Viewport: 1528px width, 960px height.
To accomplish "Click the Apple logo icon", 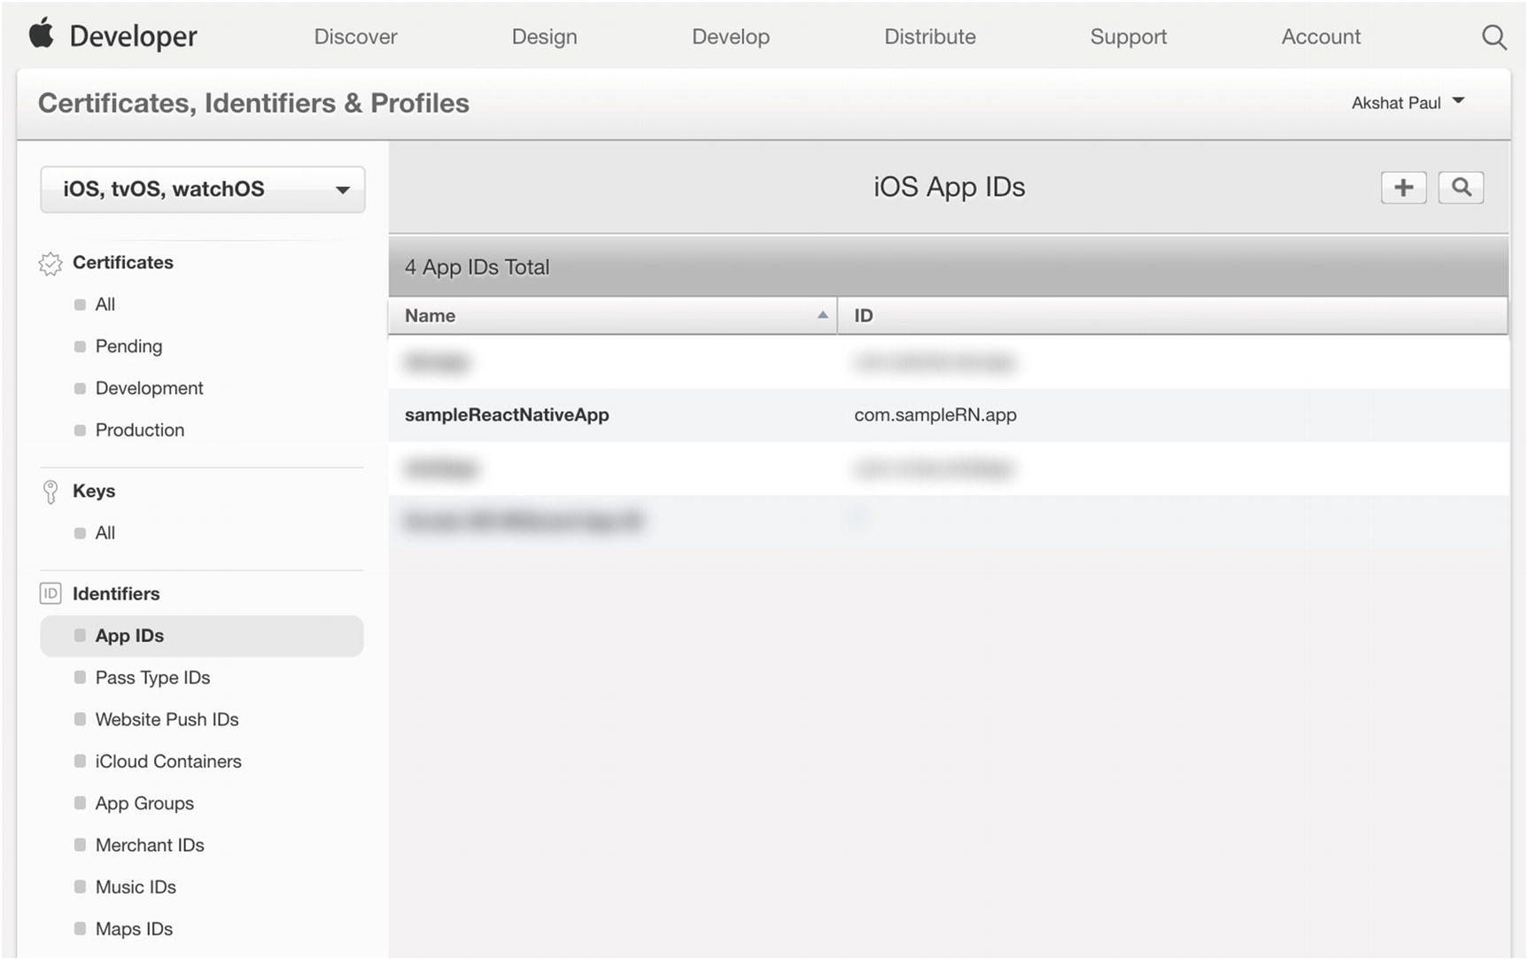I will pos(42,35).
